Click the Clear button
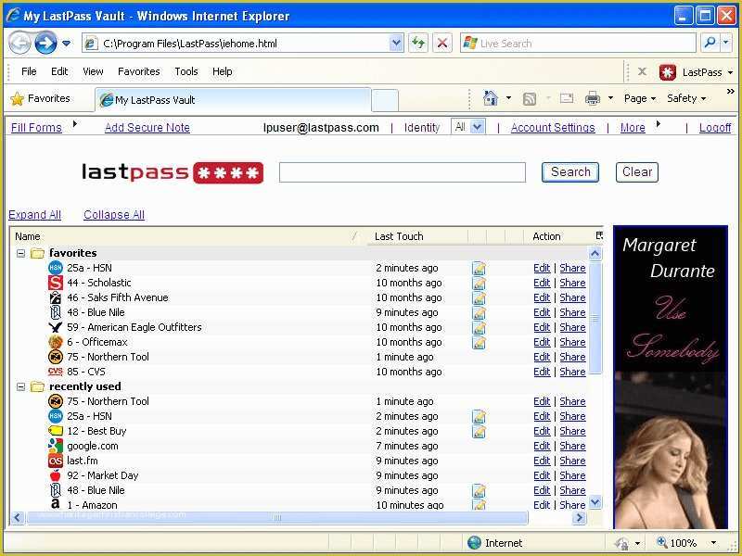Screen dimensions: 742x556 637,172
